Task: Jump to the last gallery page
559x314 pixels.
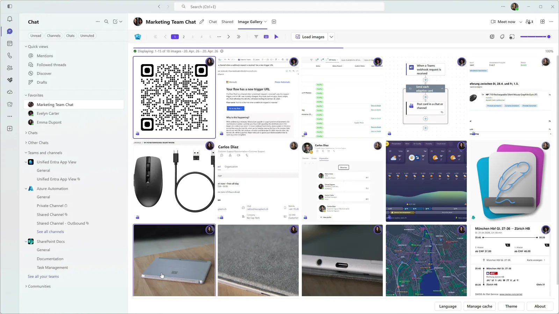Action: pyautogui.click(x=239, y=37)
